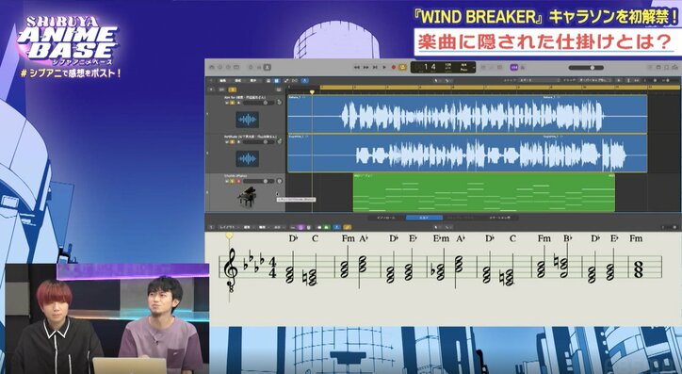Select the E♭m chord symbol in the score
682x374 pixels.
point(441,238)
